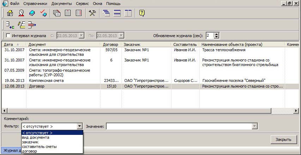Click the add-record icon with green arrow
301x155 pixels.
coord(10,25)
